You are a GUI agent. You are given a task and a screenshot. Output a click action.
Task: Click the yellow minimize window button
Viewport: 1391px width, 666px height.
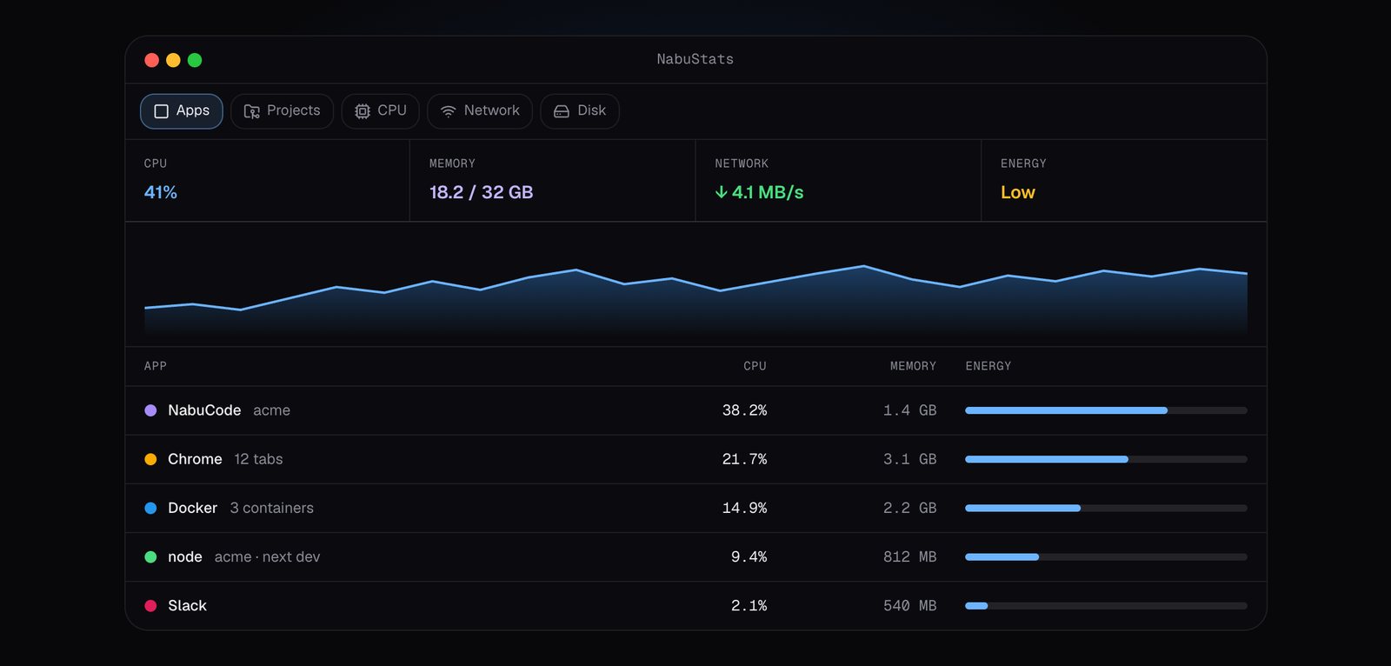(x=173, y=60)
